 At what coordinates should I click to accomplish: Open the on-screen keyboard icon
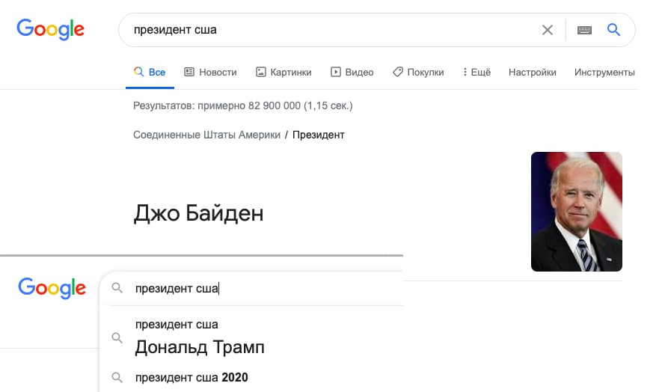584,30
